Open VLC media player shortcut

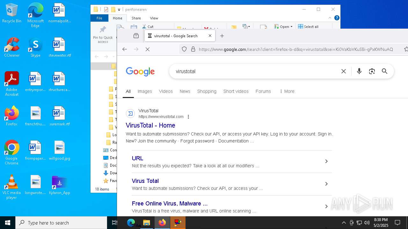(12, 187)
